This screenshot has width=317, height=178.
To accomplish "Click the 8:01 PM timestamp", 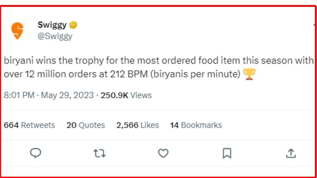I will point(19,95).
